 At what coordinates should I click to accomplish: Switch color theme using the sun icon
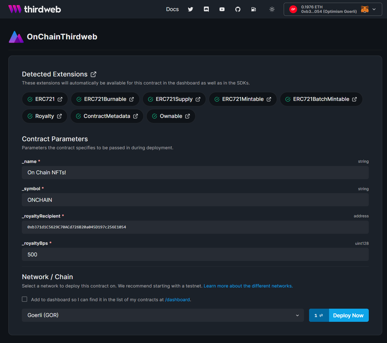(x=272, y=9)
